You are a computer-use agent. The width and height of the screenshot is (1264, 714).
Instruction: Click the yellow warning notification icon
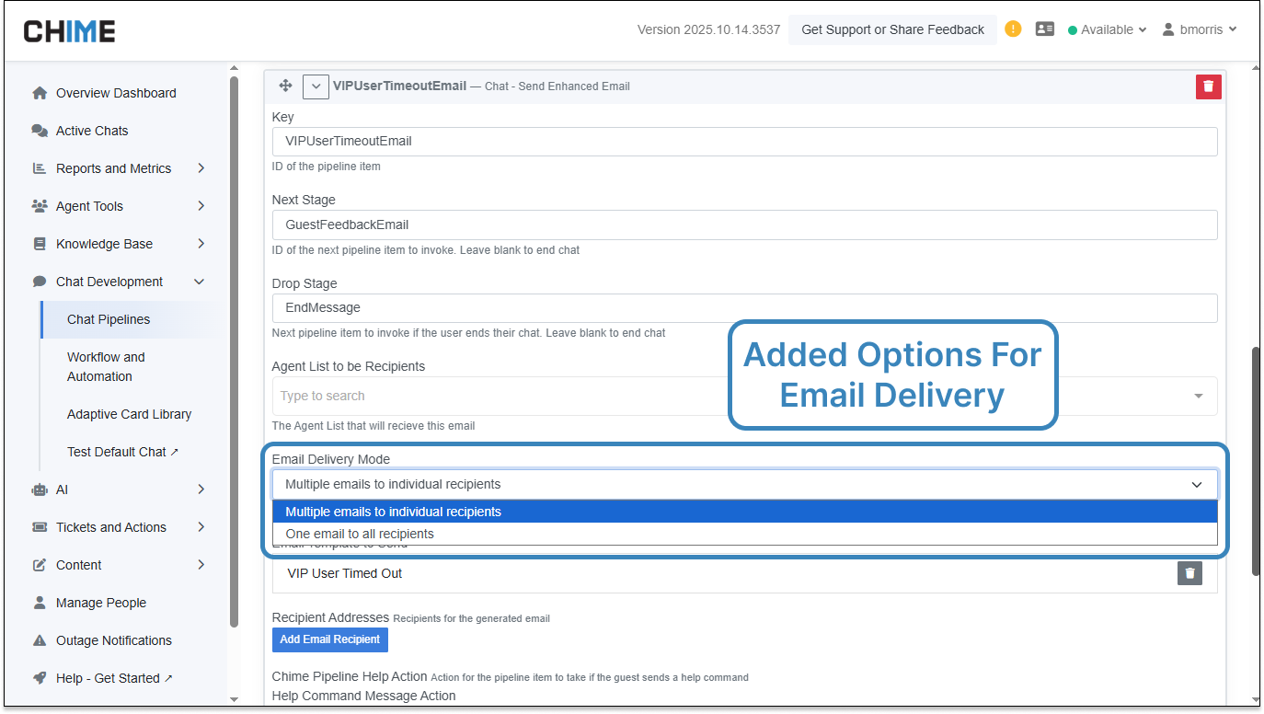(1013, 29)
